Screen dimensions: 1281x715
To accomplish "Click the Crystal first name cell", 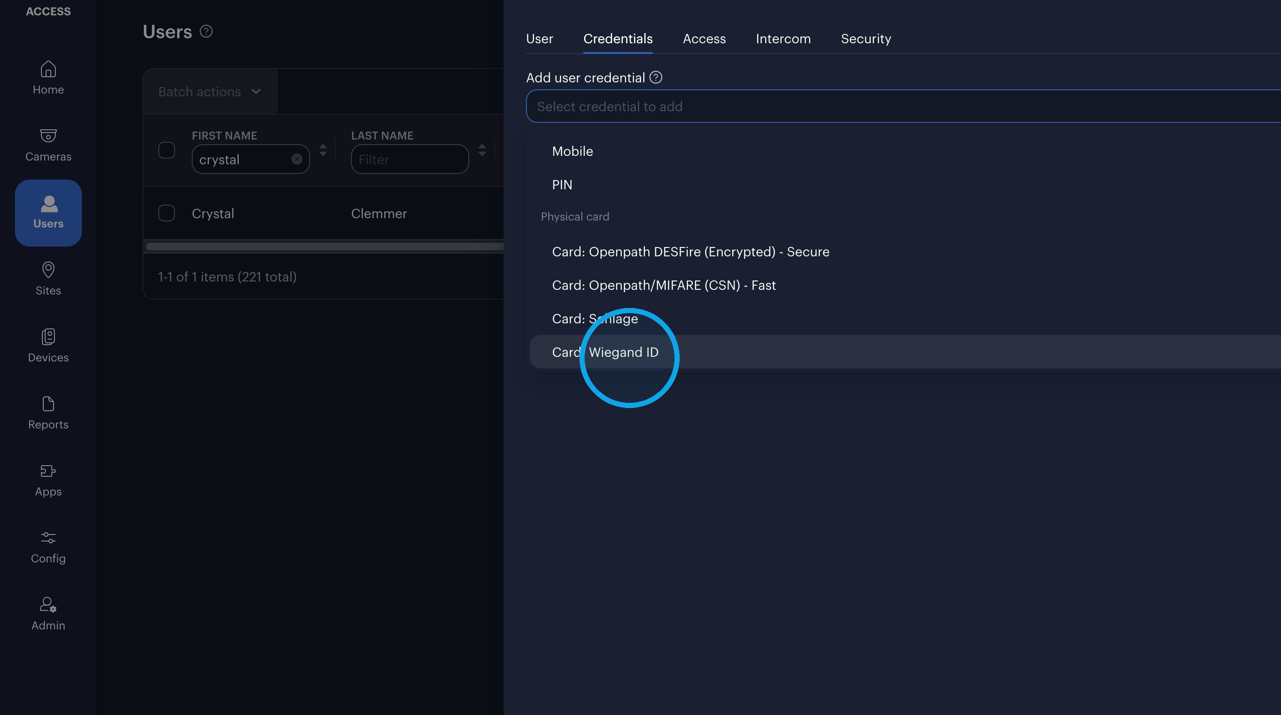I will coord(213,214).
